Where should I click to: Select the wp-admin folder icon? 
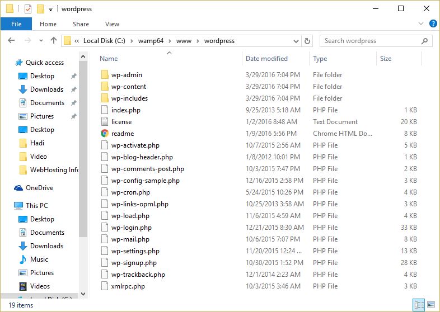[x=104, y=75]
